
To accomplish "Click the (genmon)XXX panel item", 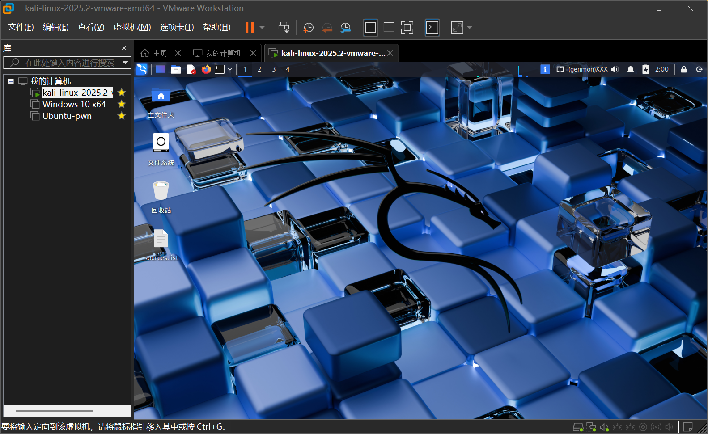I will point(588,69).
